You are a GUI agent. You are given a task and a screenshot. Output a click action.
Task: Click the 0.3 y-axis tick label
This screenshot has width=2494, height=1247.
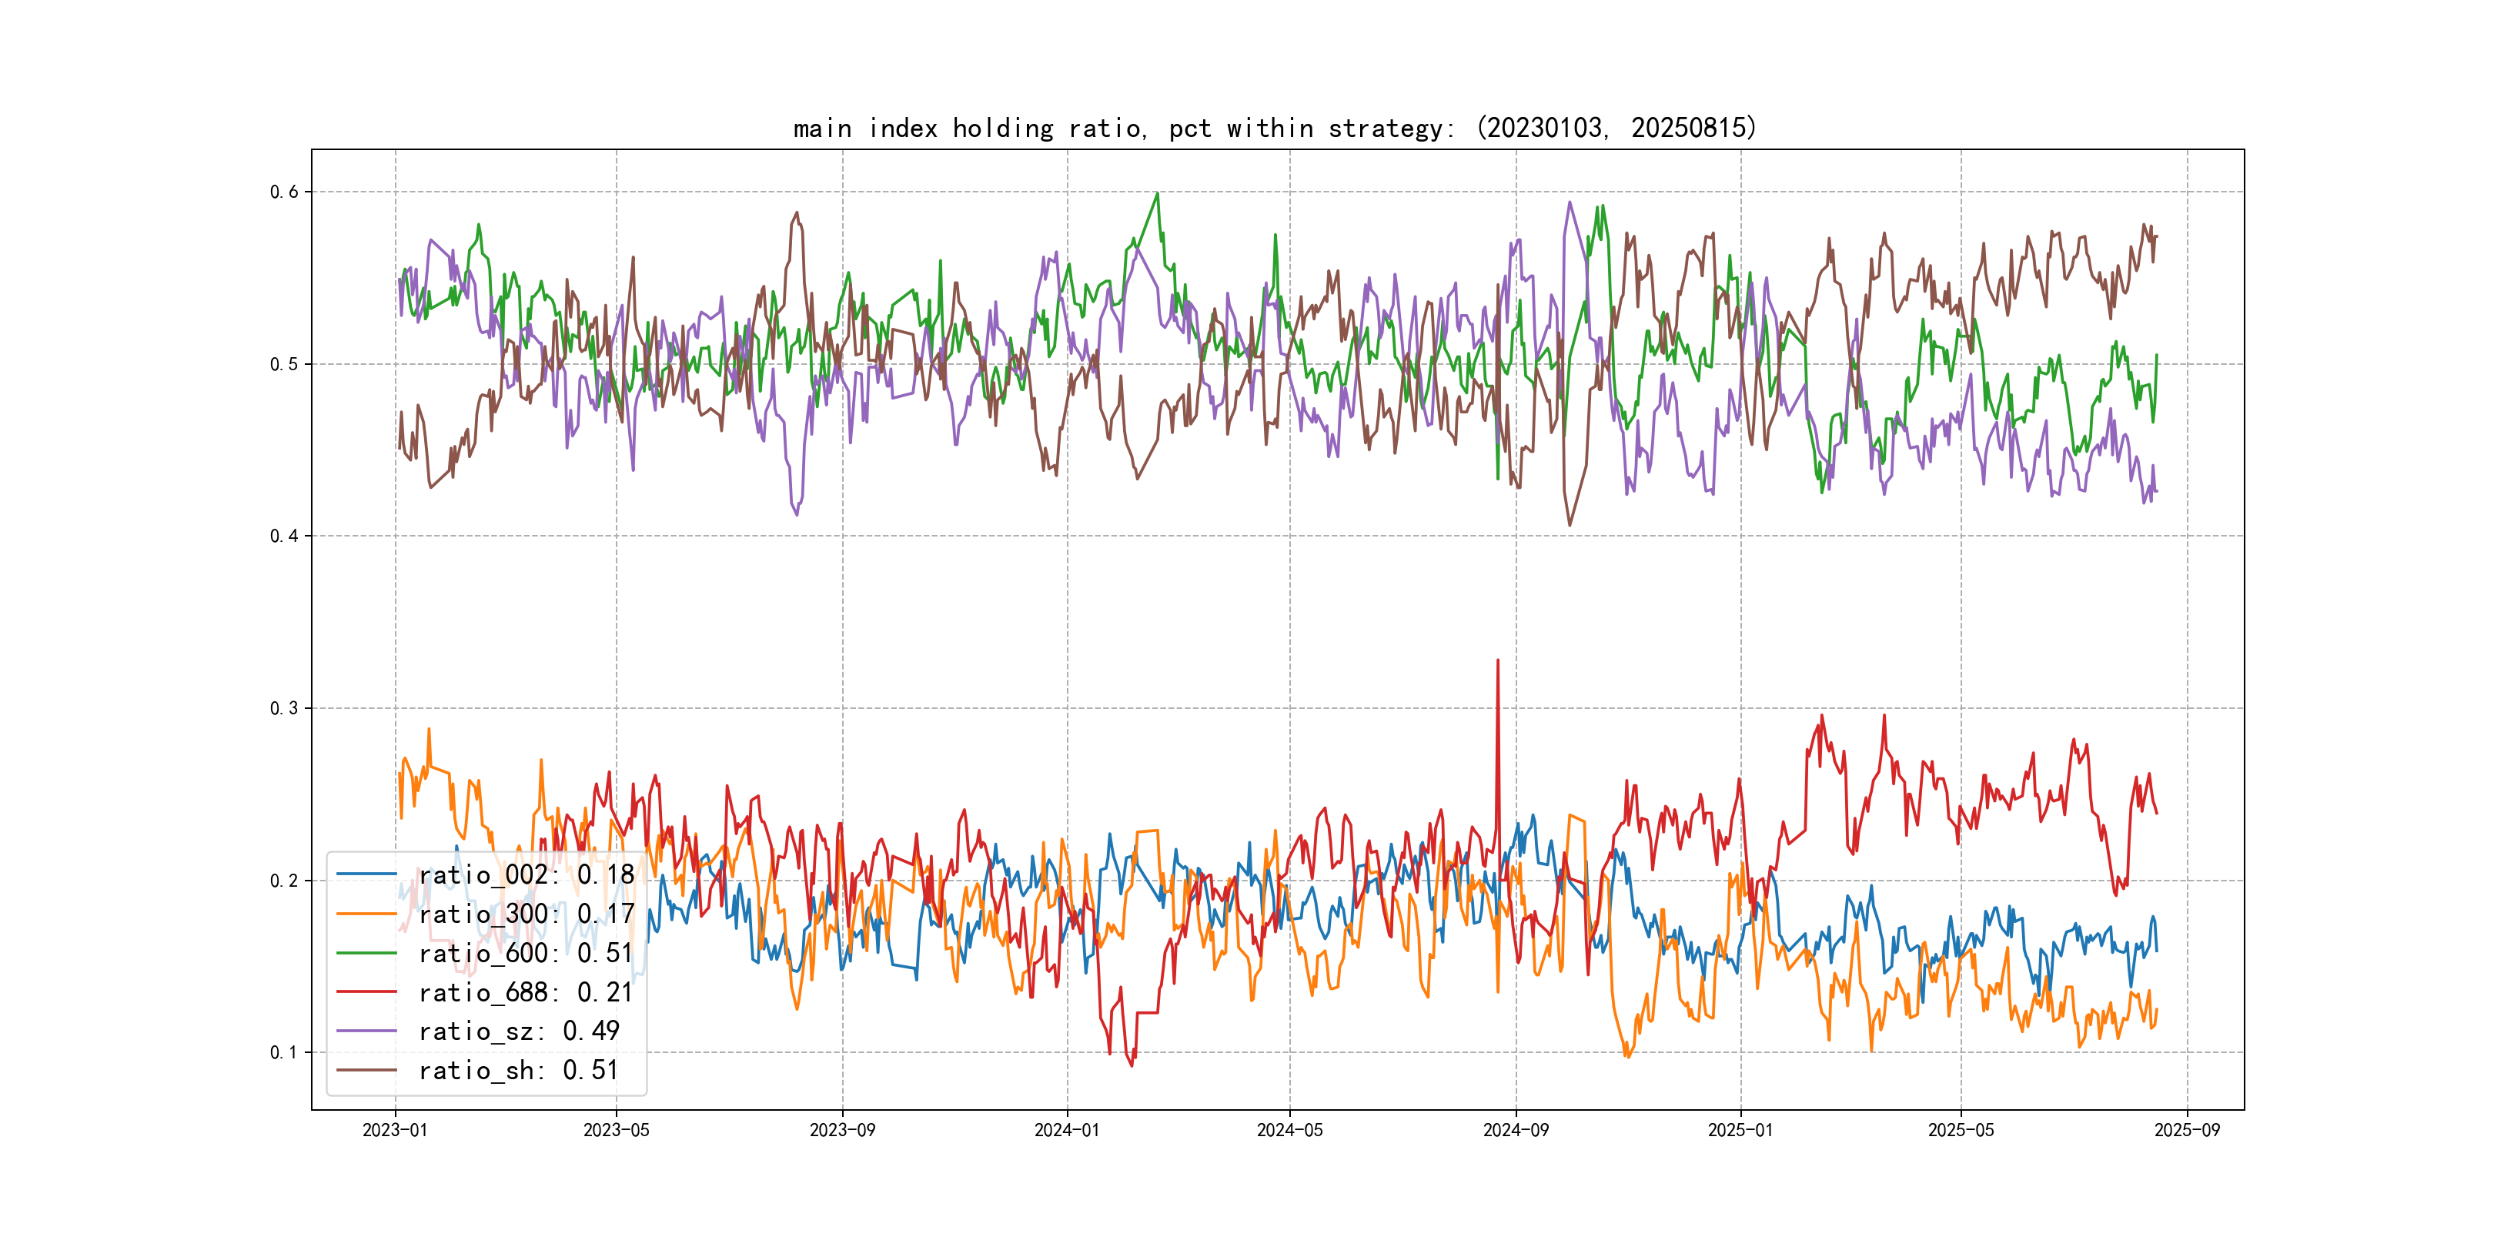284,709
